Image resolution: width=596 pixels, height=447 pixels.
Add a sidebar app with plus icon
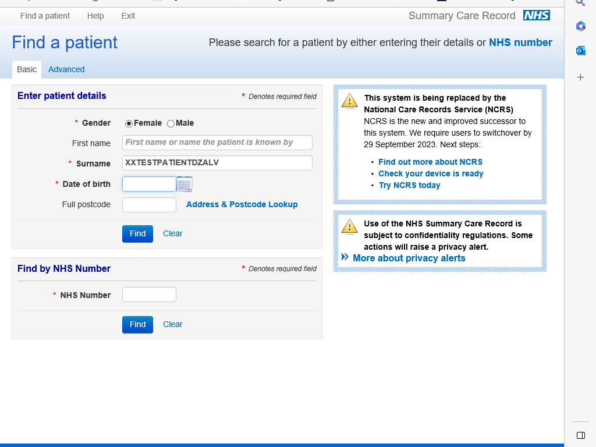pos(580,77)
